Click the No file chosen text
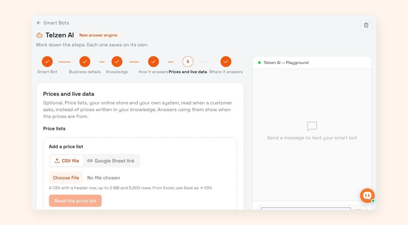Image resolution: width=408 pixels, height=225 pixels. pyautogui.click(x=103, y=178)
